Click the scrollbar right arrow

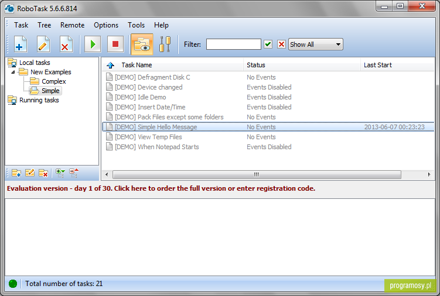429,175
